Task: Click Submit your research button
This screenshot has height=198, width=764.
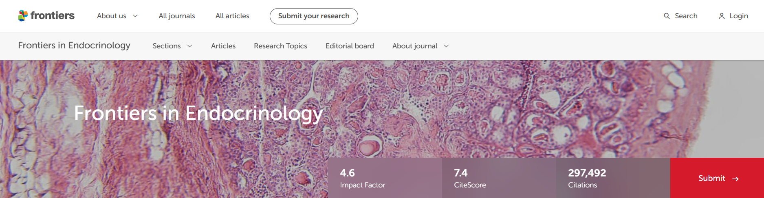Action: [x=314, y=16]
